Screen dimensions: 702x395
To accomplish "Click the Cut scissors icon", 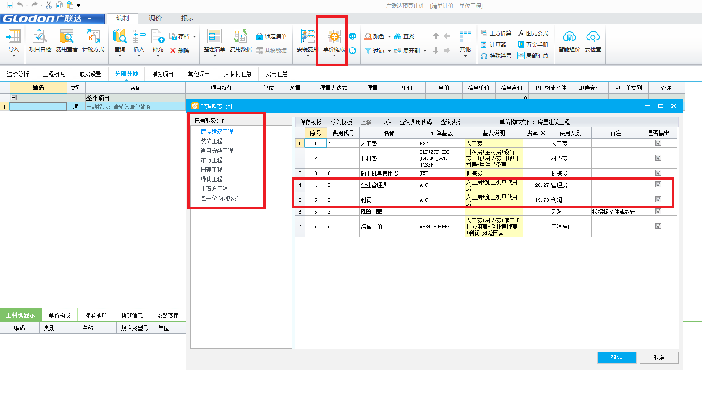I will pyautogui.click(x=48, y=5).
